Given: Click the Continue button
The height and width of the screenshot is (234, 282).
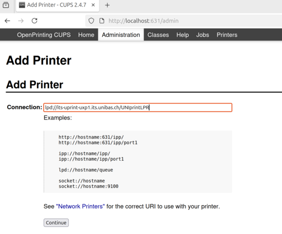Looking at the screenshot, I should [56, 223].
